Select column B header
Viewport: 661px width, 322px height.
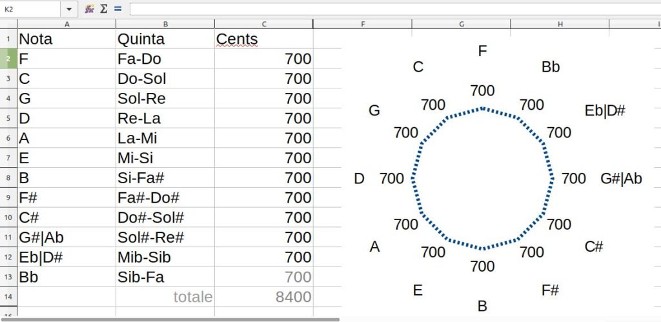165,24
